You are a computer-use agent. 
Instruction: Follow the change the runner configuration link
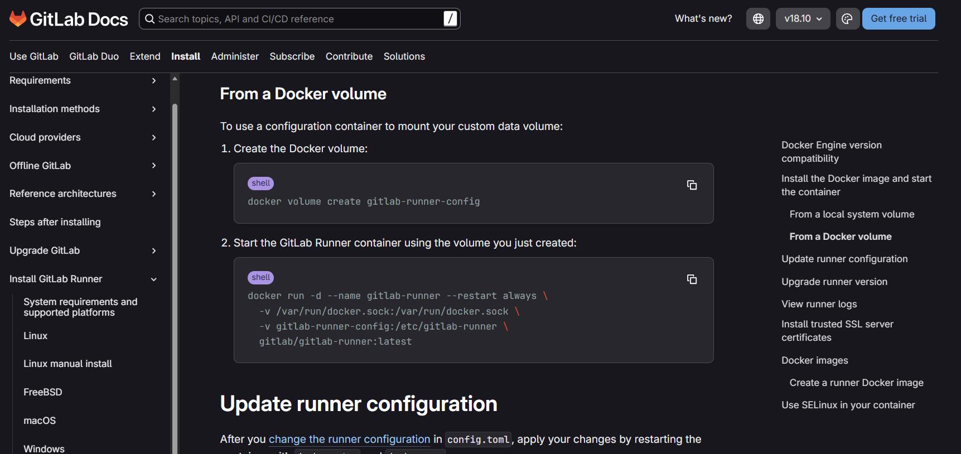coord(349,439)
